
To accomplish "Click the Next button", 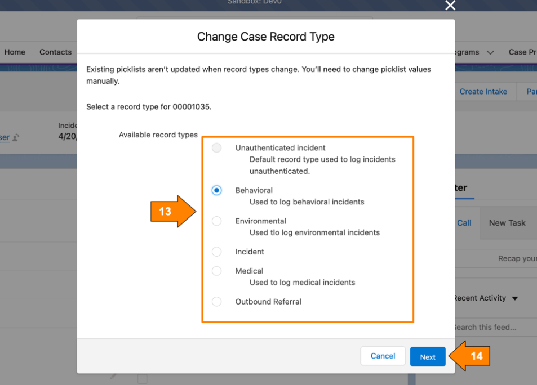I will pos(427,356).
